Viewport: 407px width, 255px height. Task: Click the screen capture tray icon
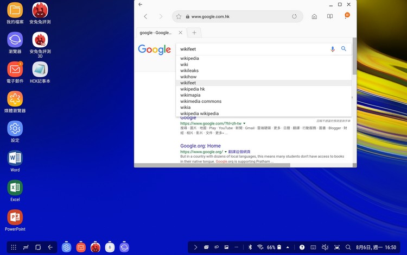click(x=336, y=247)
